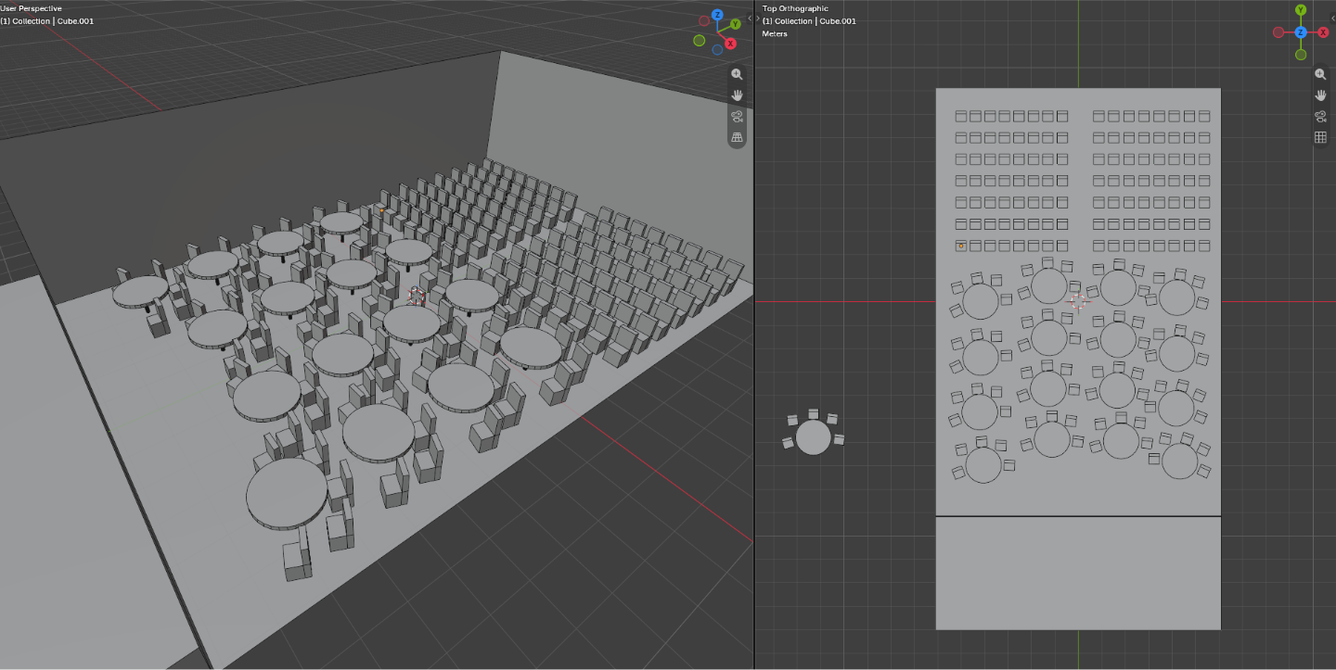This screenshot has height=670, width=1336.
Task: Switch perspective/orthographic projection in the top view
Action: point(1320,137)
